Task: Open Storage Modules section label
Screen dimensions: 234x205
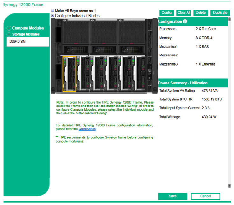Action: pyautogui.click(x=26, y=34)
